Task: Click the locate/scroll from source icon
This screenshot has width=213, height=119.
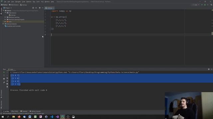Action: [33, 8]
